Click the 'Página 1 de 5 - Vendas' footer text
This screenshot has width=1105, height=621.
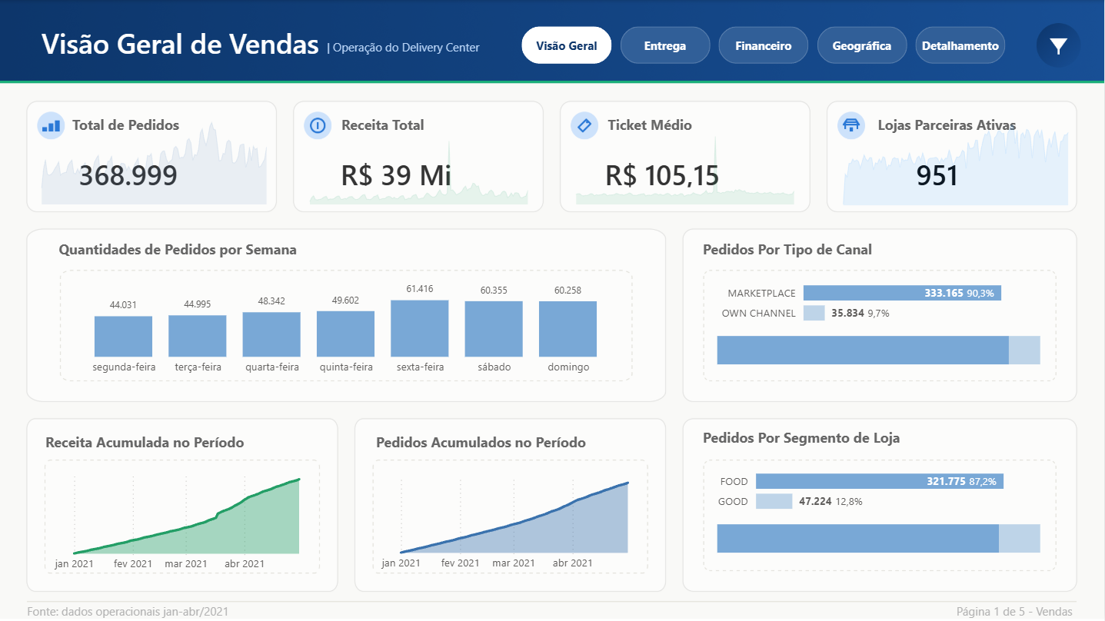[x=1014, y=612]
